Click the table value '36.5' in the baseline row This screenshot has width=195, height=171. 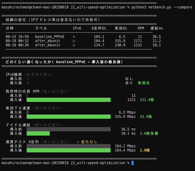[157, 37]
